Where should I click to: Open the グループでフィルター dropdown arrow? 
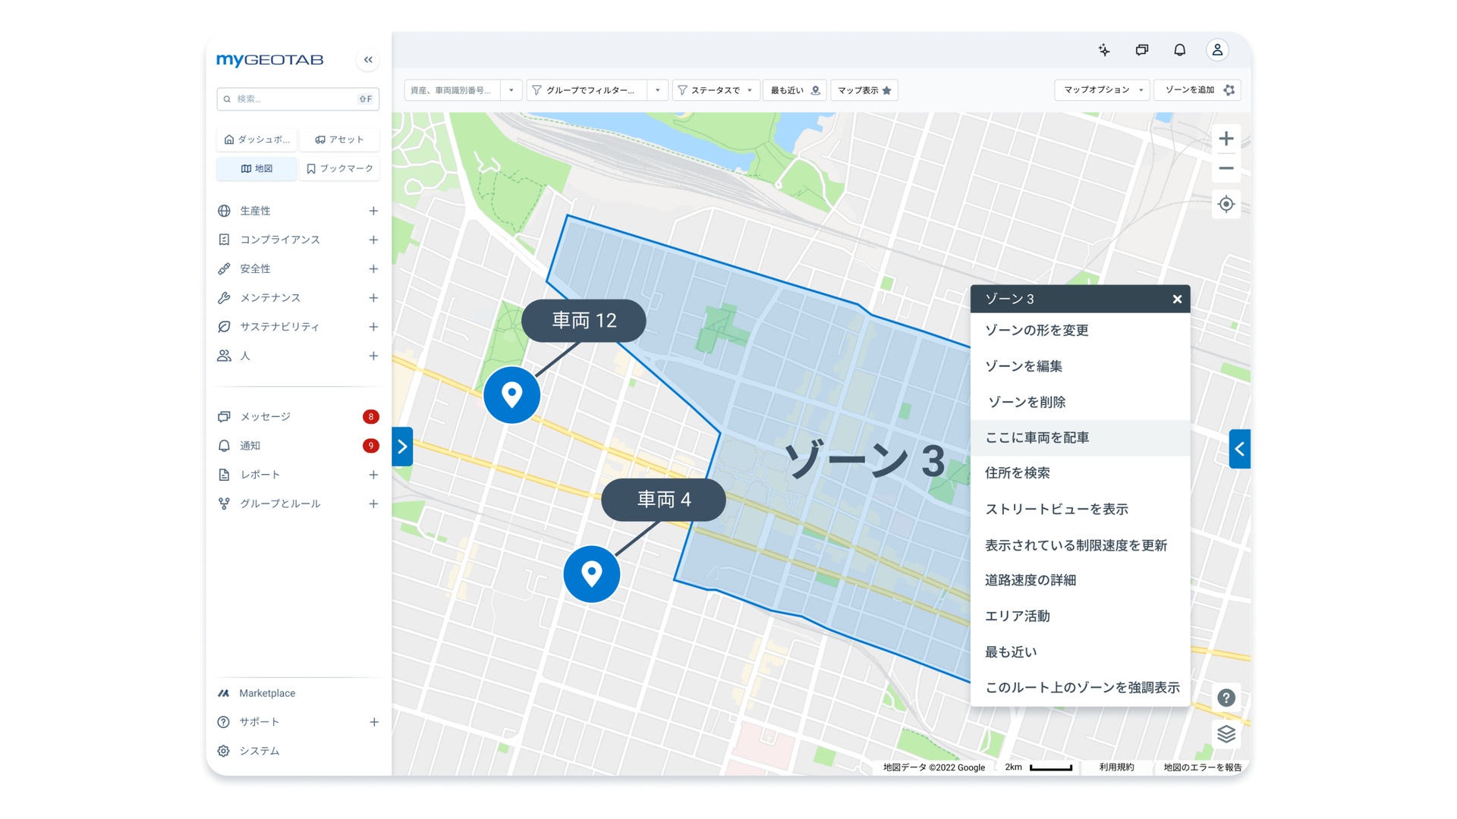[658, 90]
